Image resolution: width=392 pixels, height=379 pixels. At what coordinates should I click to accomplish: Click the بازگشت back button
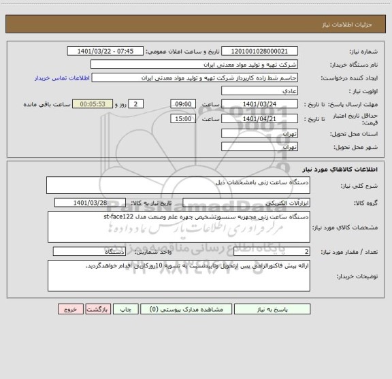click(98, 309)
